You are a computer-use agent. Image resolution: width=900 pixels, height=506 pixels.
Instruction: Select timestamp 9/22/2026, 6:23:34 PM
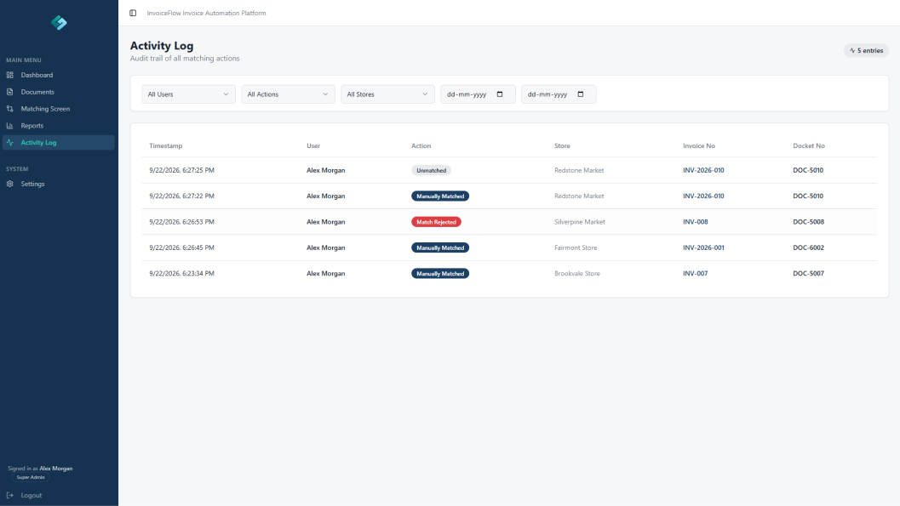182,273
